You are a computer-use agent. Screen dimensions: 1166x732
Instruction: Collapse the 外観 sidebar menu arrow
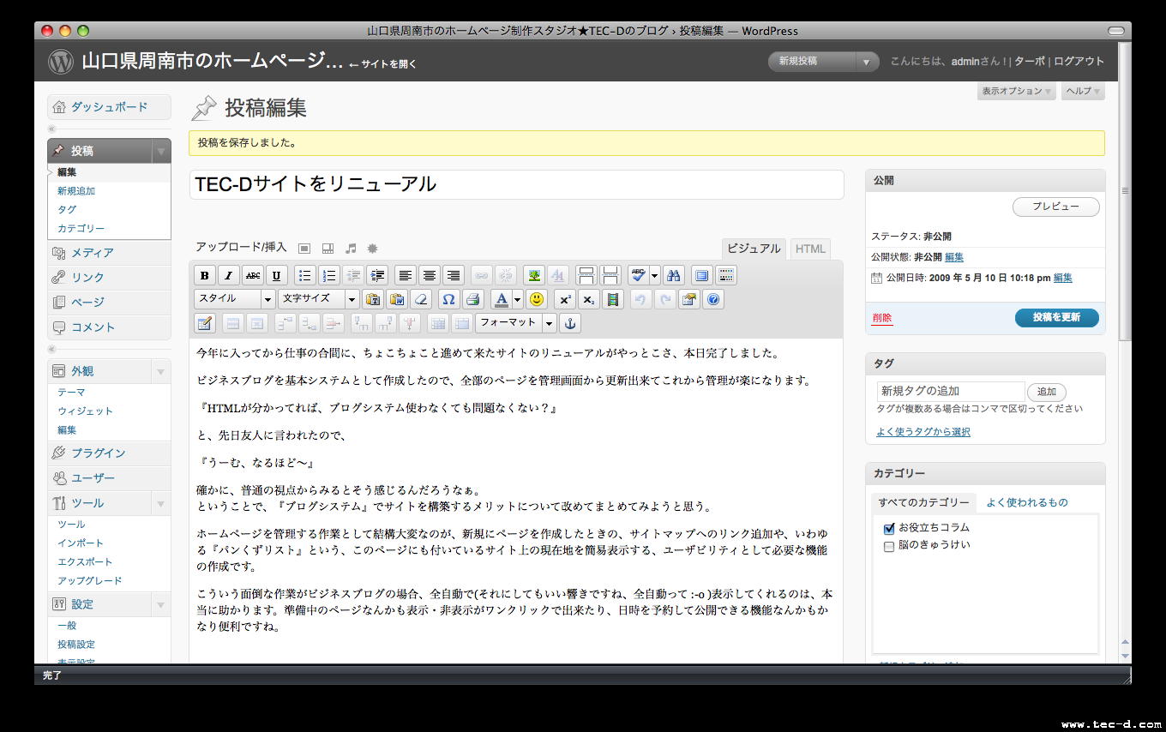160,371
